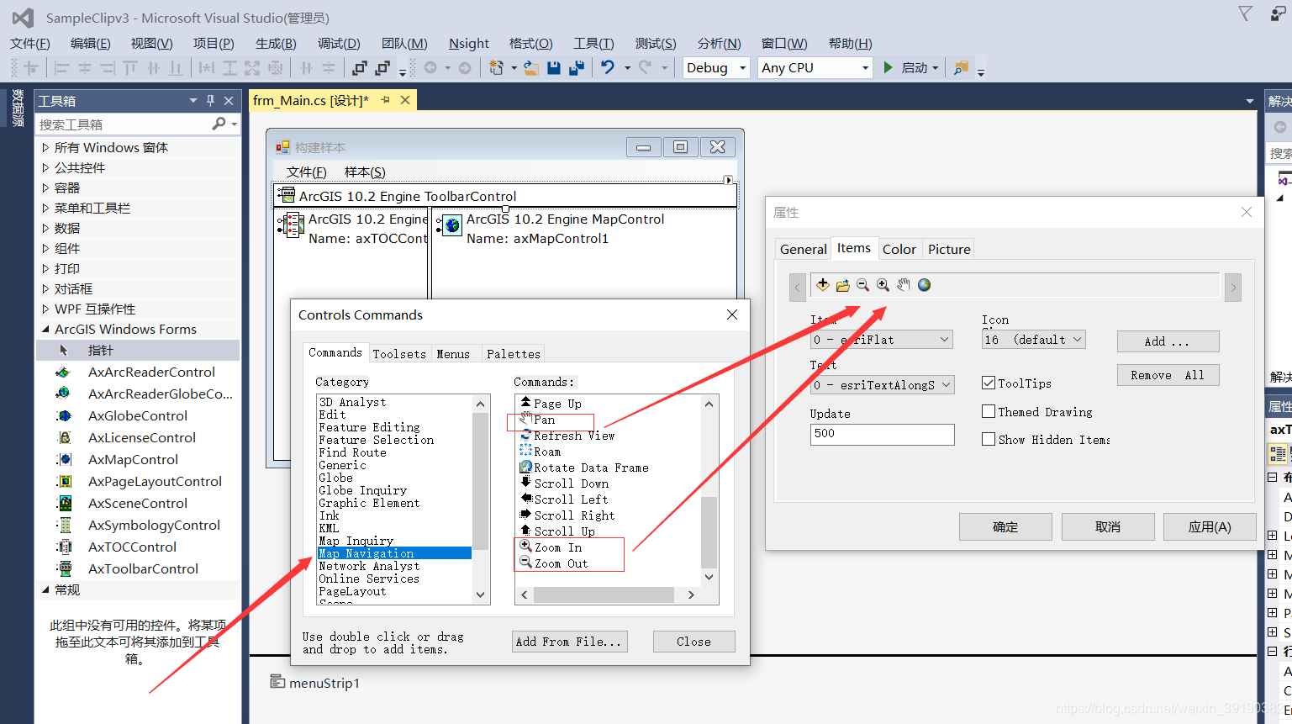This screenshot has width=1292, height=724.
Task: Select AxMapControl in the toolbox
Action: tap(133, 459)
